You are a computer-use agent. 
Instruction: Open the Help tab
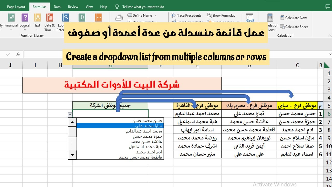point(104,7)
